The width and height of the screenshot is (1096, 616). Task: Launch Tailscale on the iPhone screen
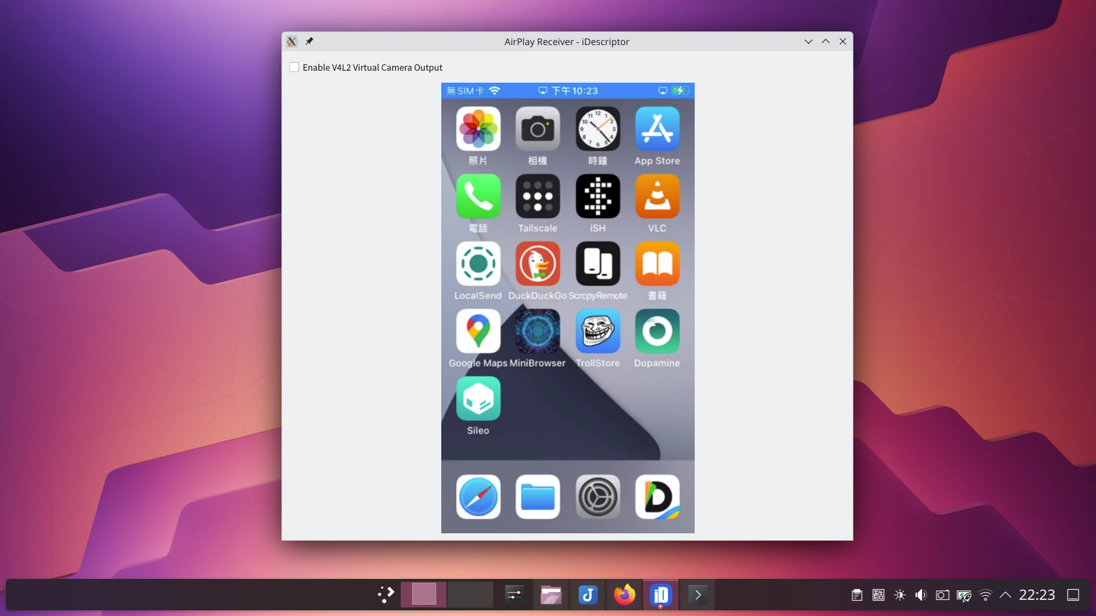(x=537, y=196)
